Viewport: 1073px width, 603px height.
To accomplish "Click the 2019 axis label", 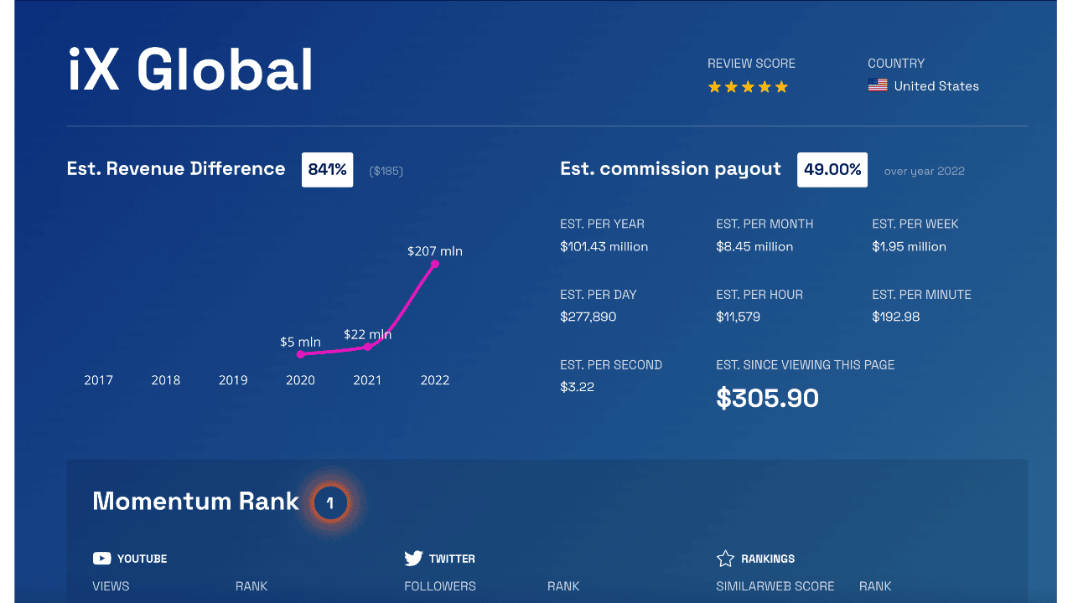I will coord(233,380).
